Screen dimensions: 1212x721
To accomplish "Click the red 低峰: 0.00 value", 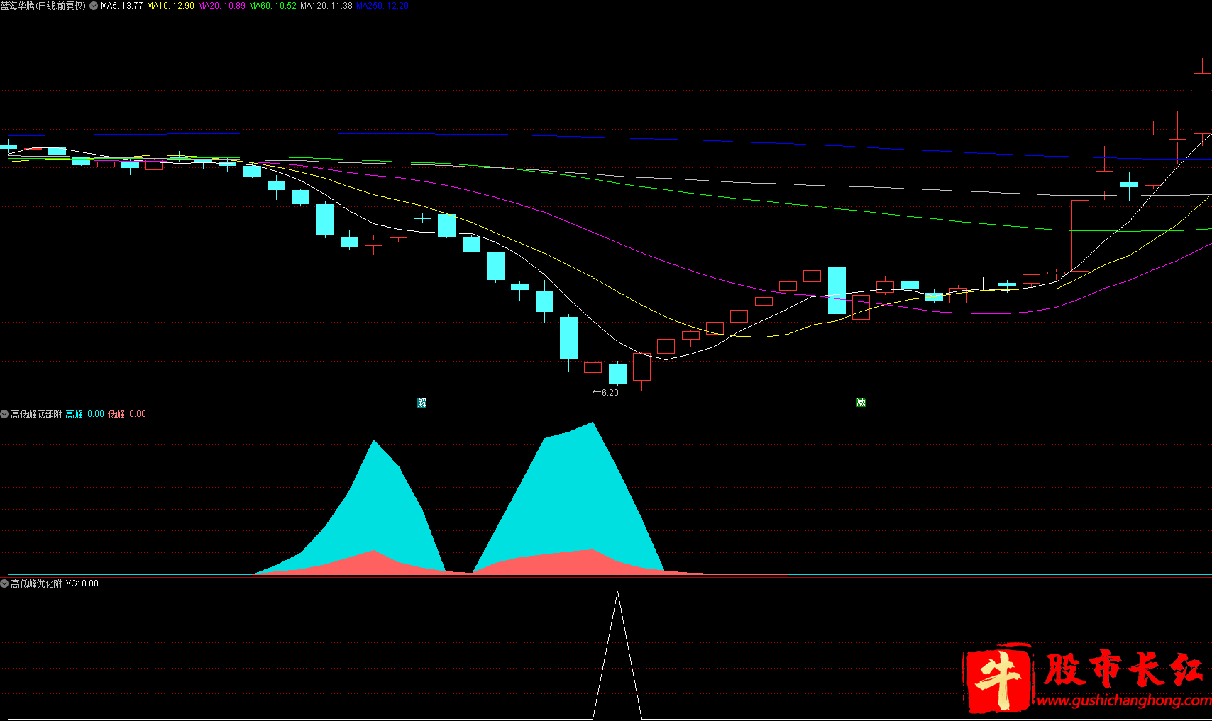I will (127, 414).
